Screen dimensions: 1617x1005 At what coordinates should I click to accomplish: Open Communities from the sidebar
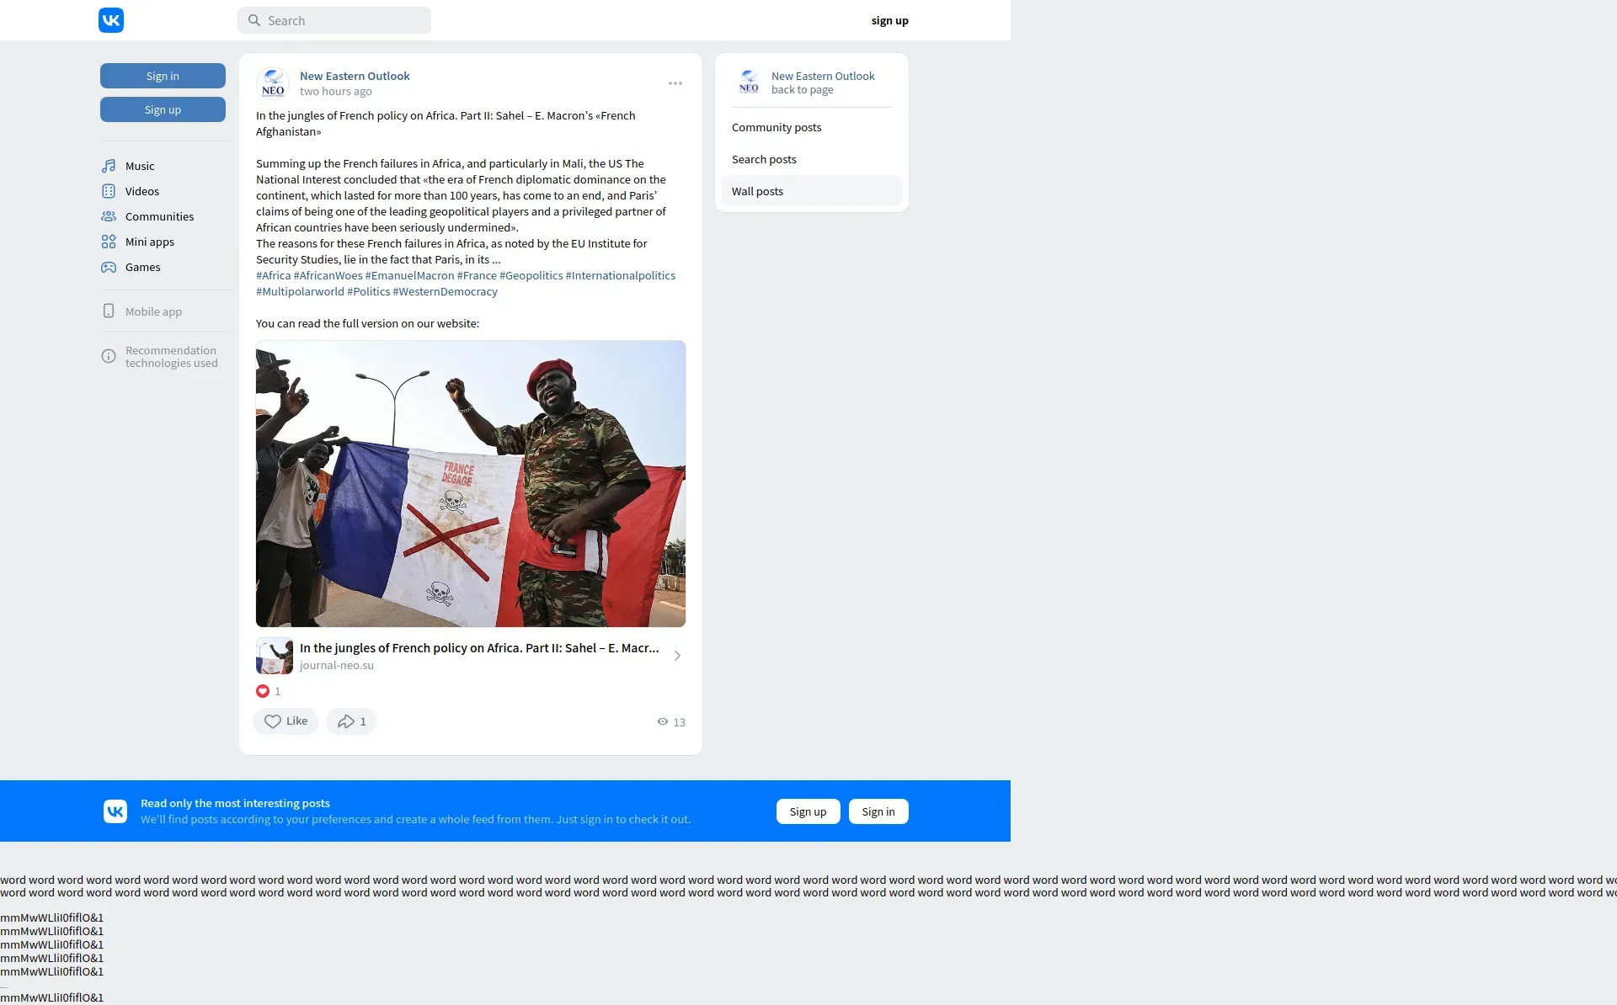(x=158, y=216)
